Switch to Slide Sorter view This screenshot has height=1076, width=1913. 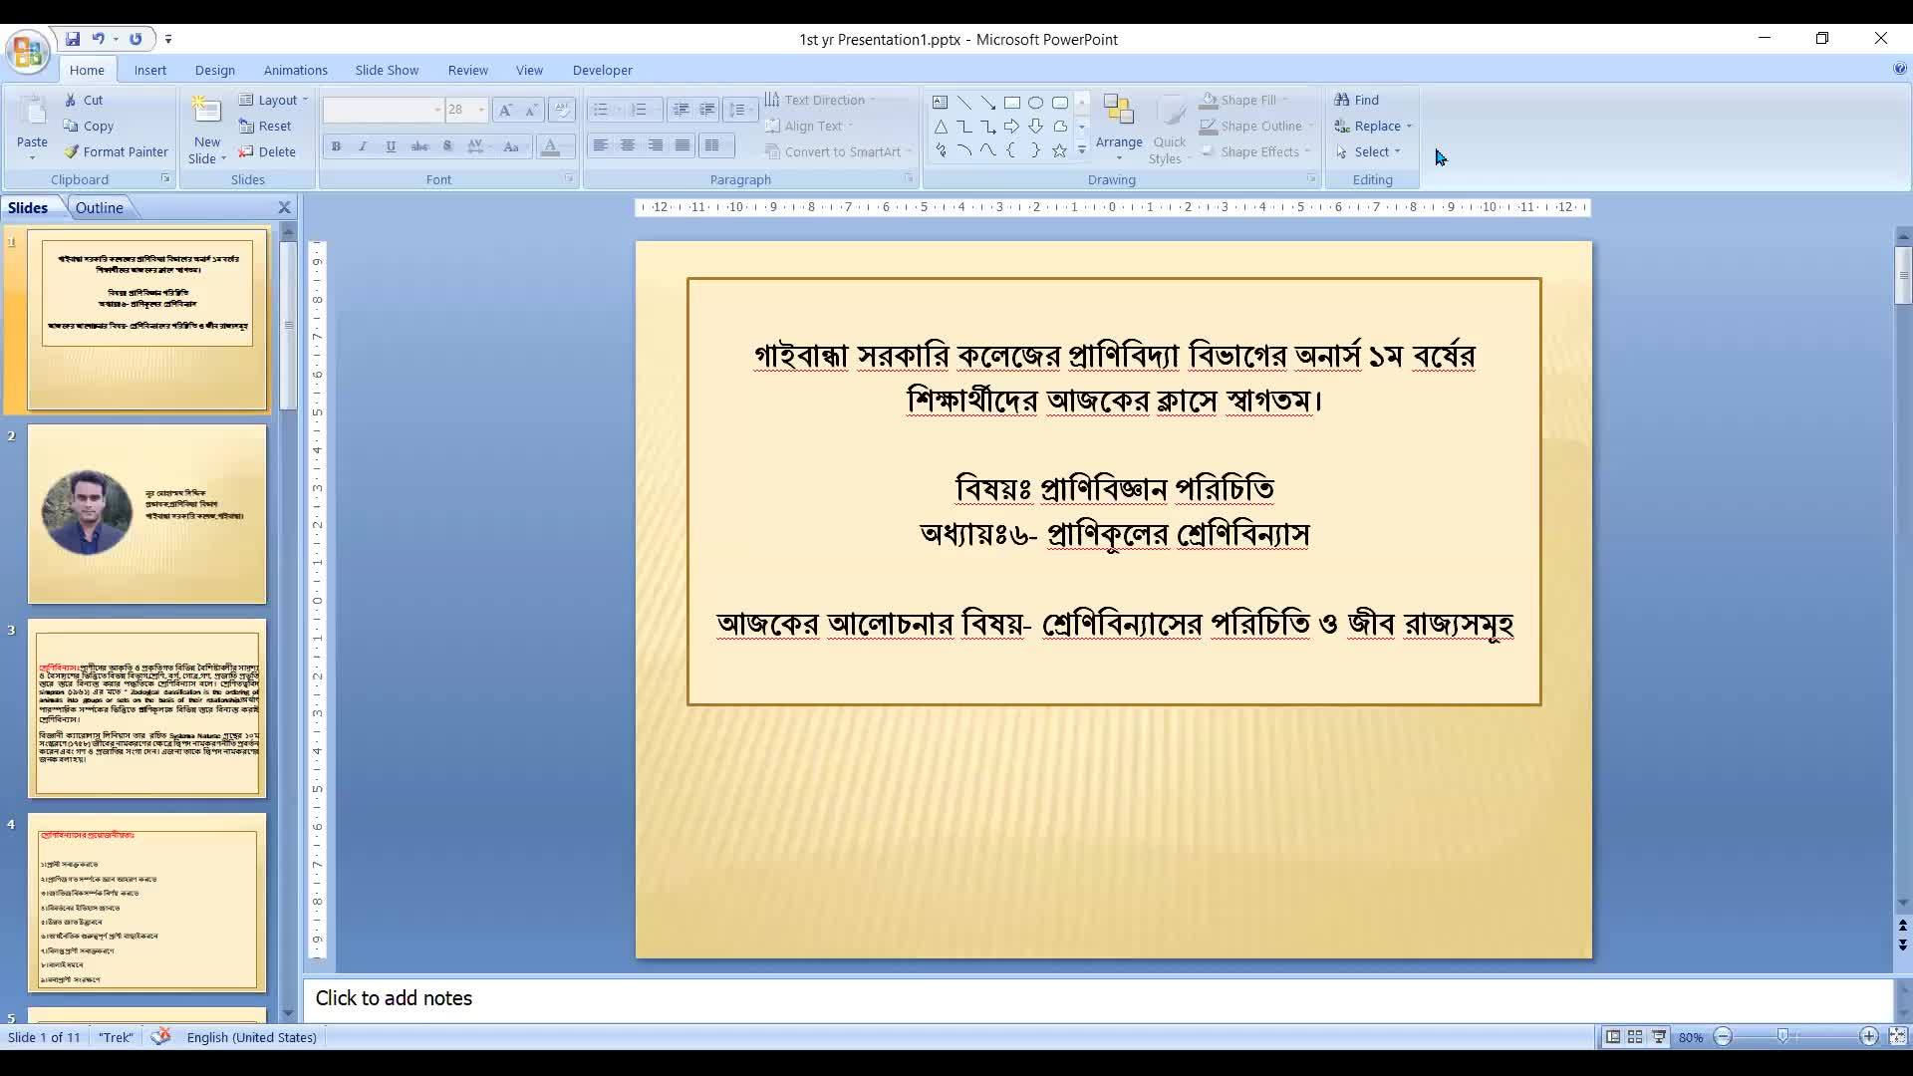pos(1635,1037)
